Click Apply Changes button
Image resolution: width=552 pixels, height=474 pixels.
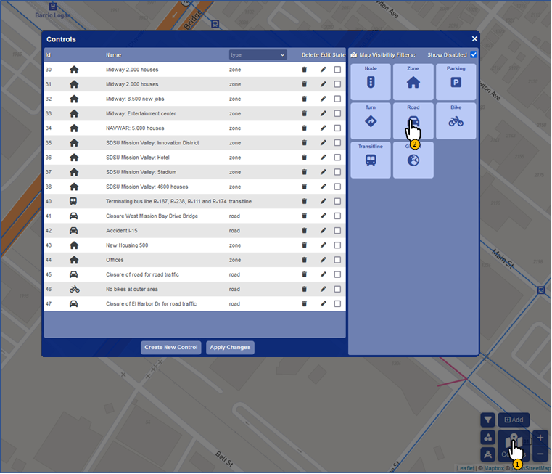click(x=230, y=347)
